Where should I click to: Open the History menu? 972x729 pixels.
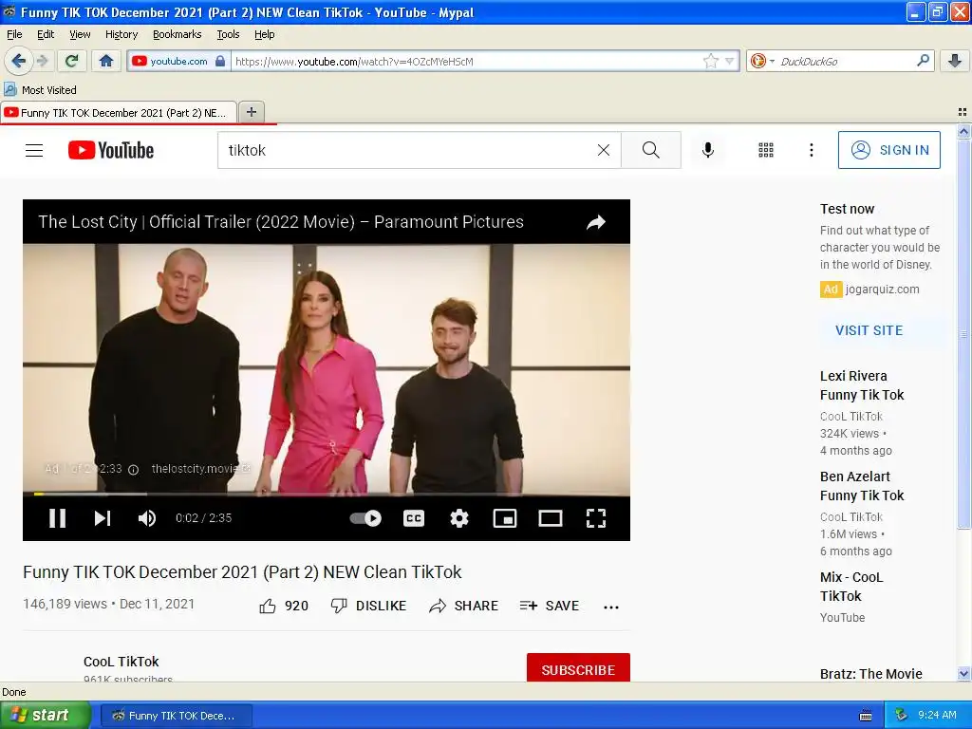[x=121, y=34]
